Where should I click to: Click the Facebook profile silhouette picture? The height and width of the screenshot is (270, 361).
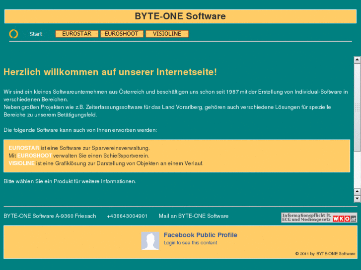tap(150, 241)
